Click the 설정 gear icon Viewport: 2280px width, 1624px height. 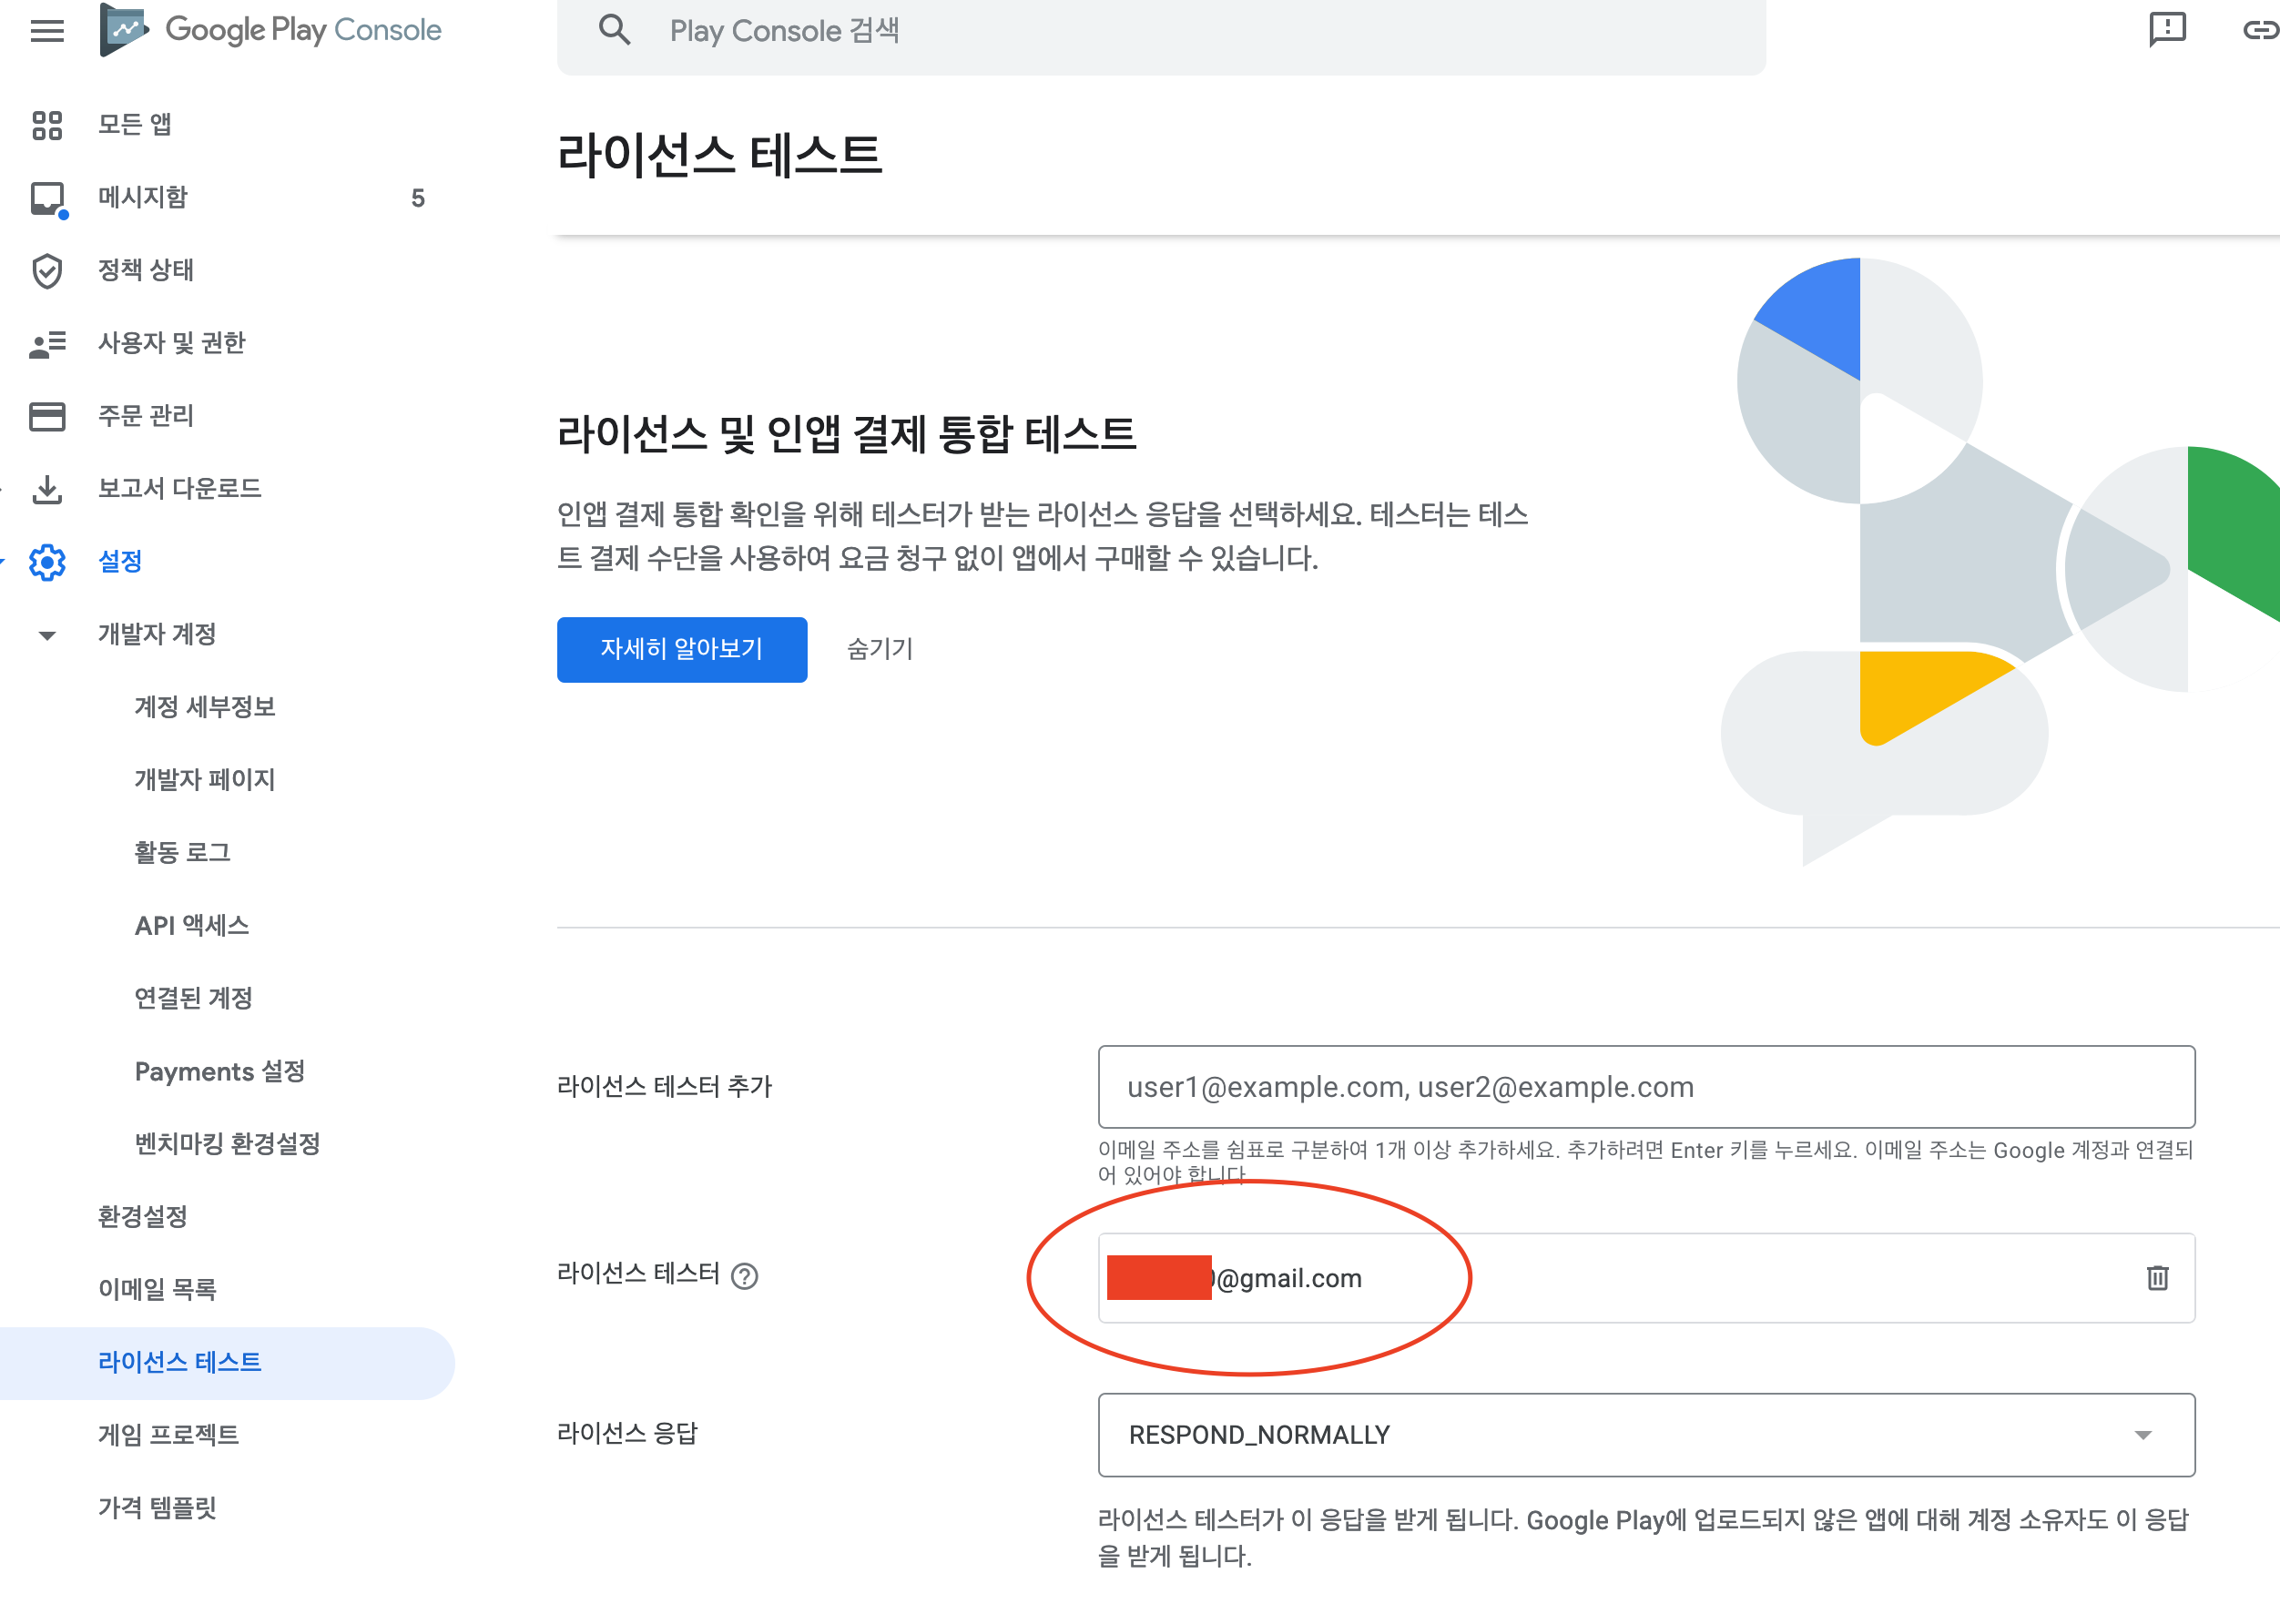click(x=47, y=562)
